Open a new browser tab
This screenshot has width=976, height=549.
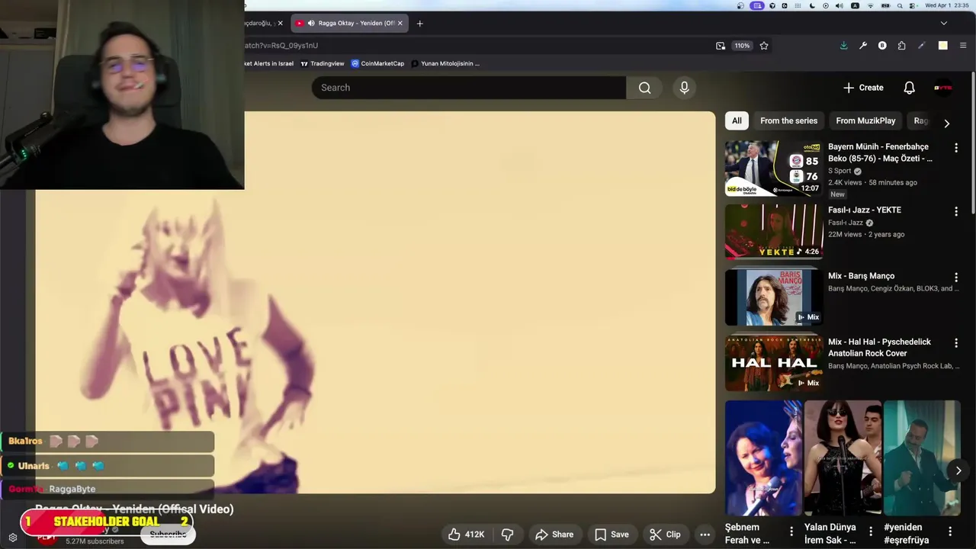[419, 23]
